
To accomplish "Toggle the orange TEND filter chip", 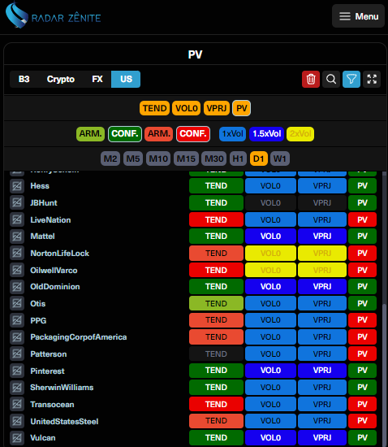I will coord(154,108).
